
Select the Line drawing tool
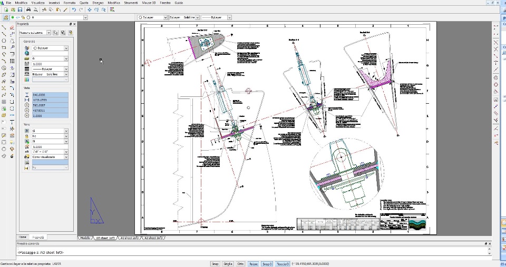point(4,27)
